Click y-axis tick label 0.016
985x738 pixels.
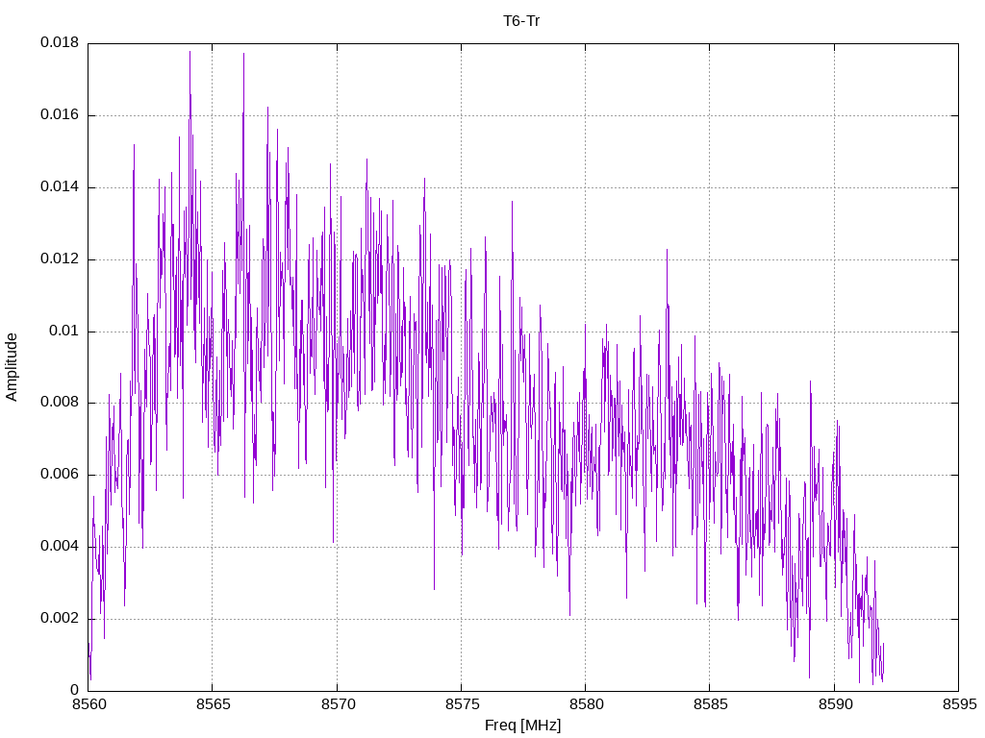60,114
